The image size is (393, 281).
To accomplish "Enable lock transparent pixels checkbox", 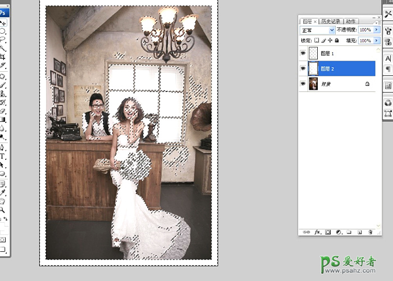I will pyautogui.click(x=317, y=41).
